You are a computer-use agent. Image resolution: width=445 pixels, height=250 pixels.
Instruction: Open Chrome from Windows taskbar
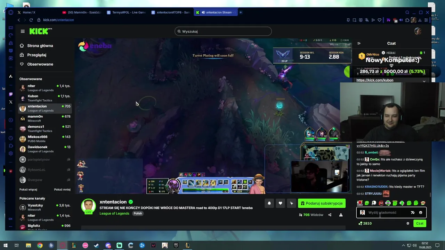click(x=40, y=245)
